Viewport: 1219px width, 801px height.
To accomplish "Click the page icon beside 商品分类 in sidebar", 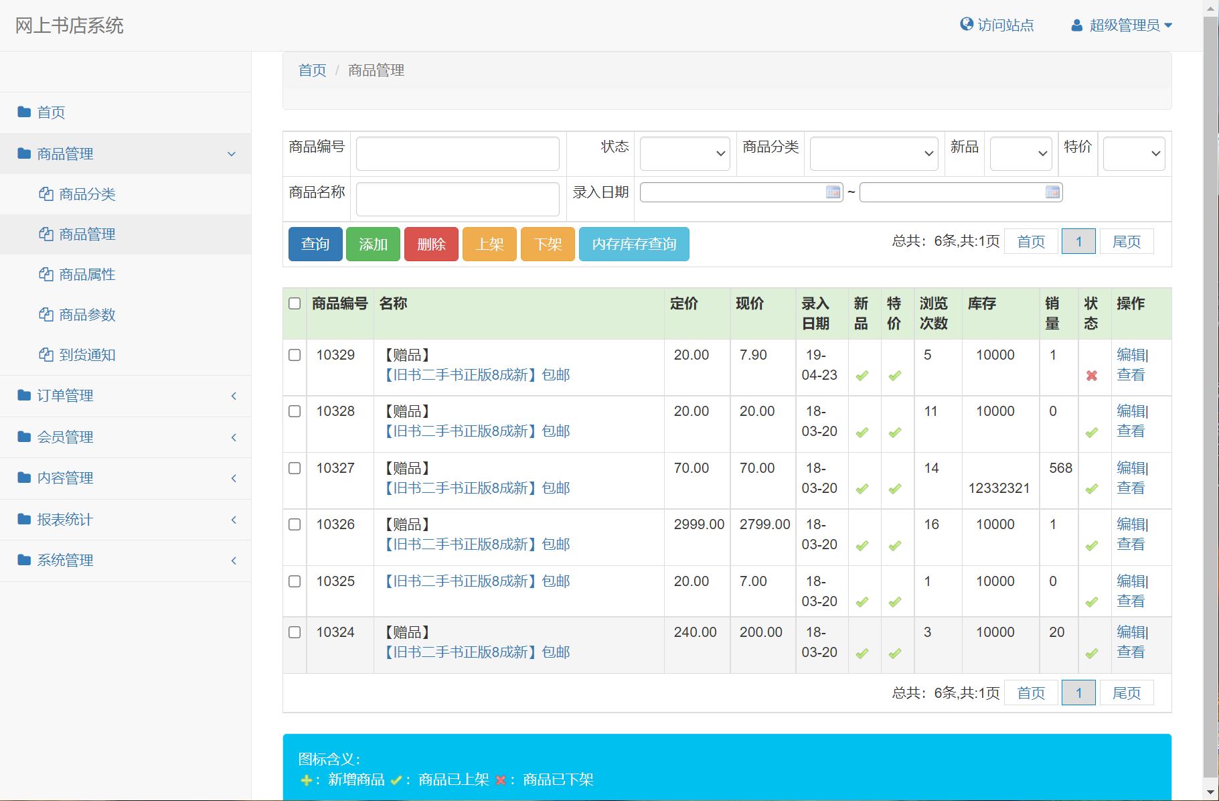I will (x=45, y=194).
